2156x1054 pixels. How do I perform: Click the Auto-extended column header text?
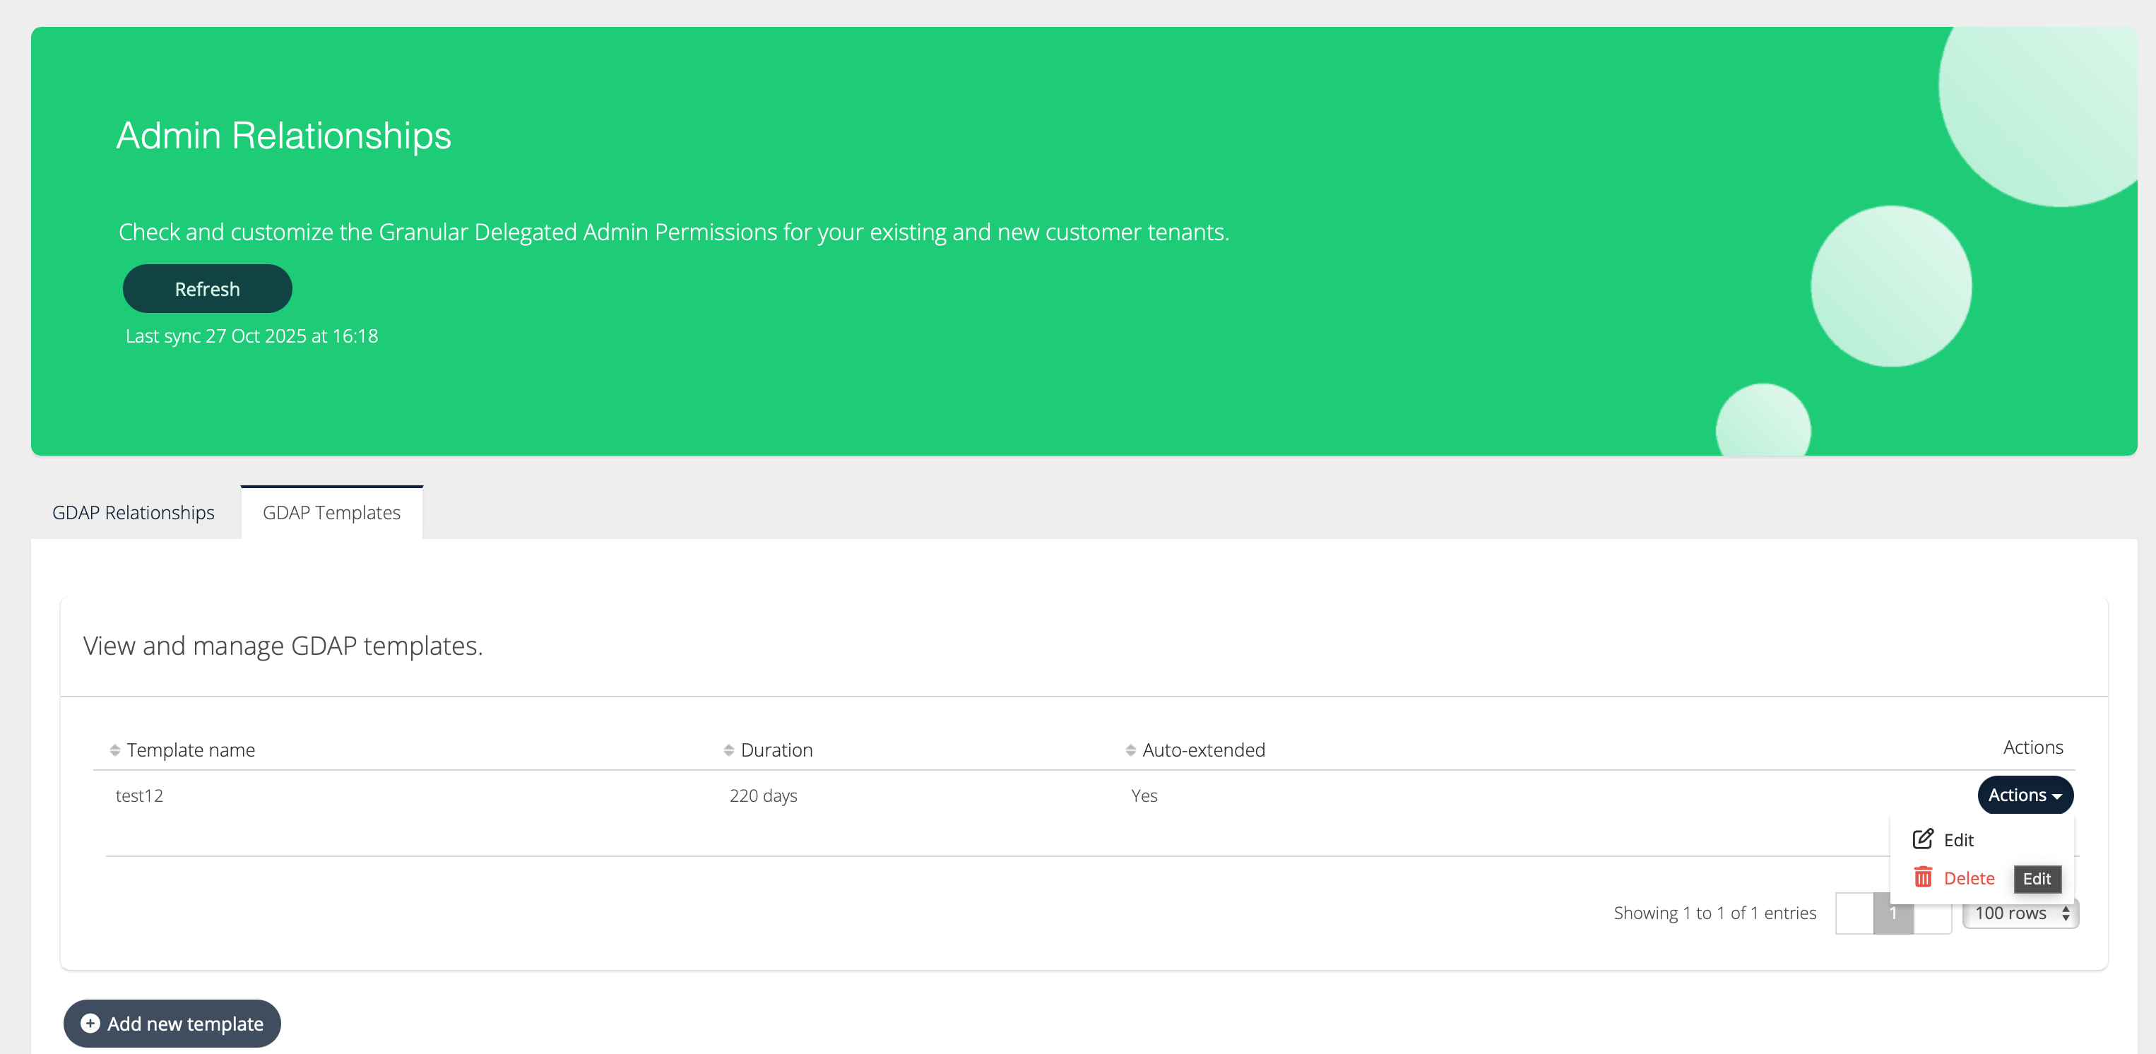coord(1203,750)
